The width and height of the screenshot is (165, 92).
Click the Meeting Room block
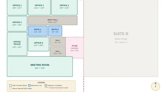coord(40,66)
